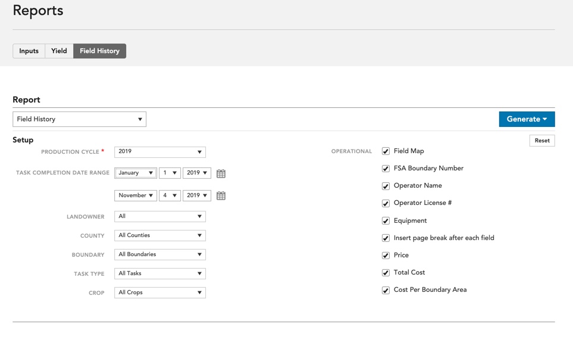The width and height of the screenshot is (573, 339).
Task: Uncheck the Field Map checkbox
Action: (x=386, y=151)
